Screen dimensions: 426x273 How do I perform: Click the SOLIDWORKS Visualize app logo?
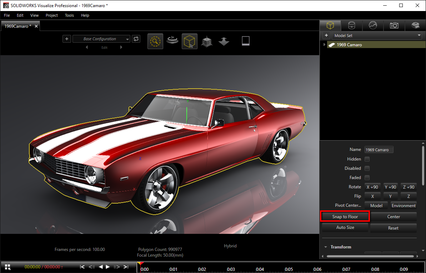6,5
